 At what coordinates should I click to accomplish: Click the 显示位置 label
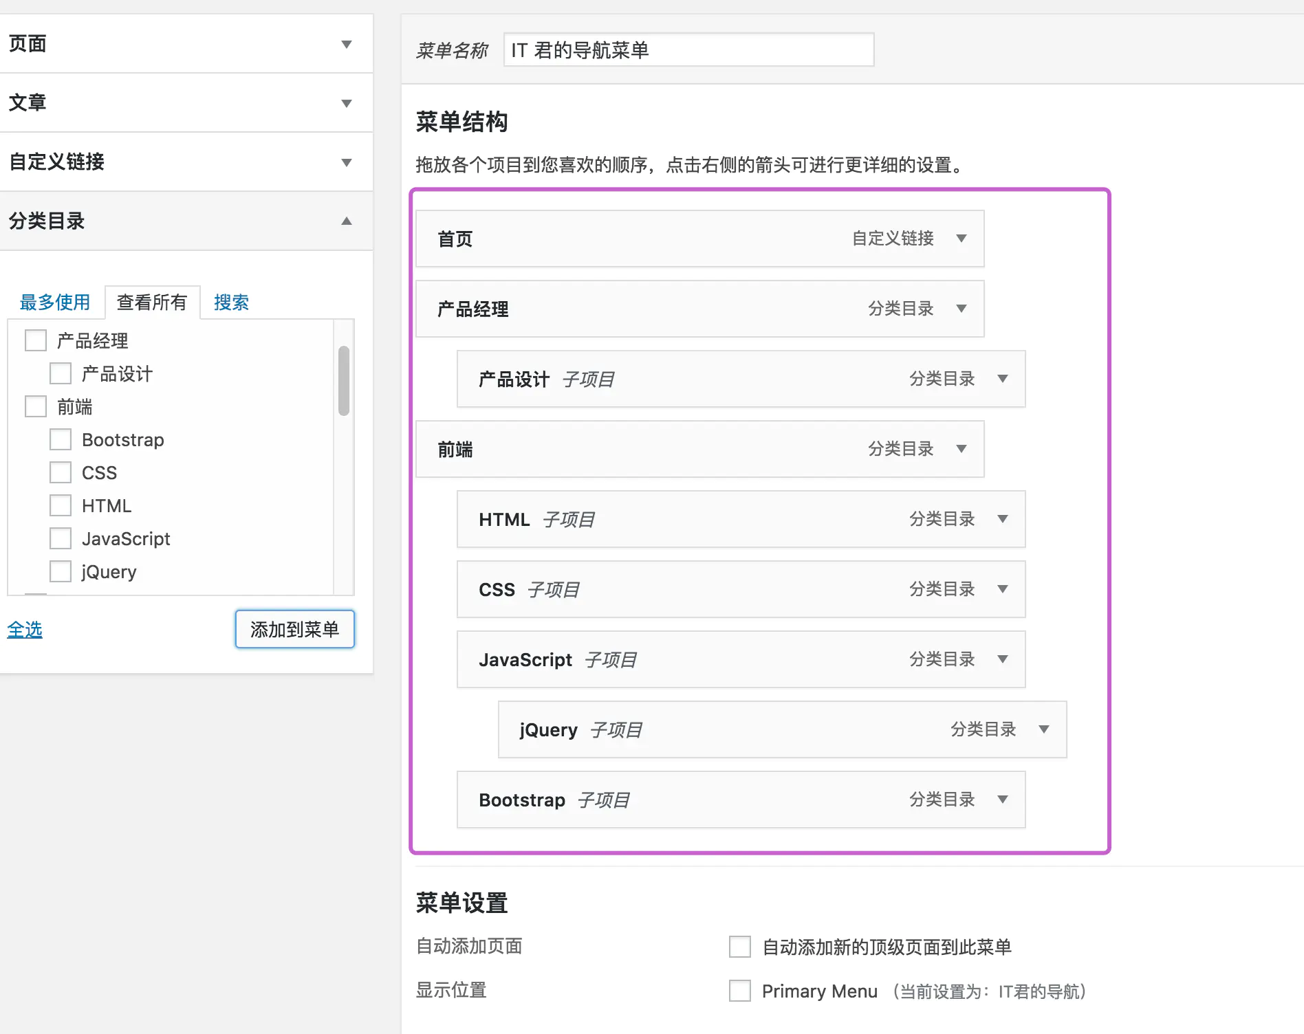coord(451,990)
